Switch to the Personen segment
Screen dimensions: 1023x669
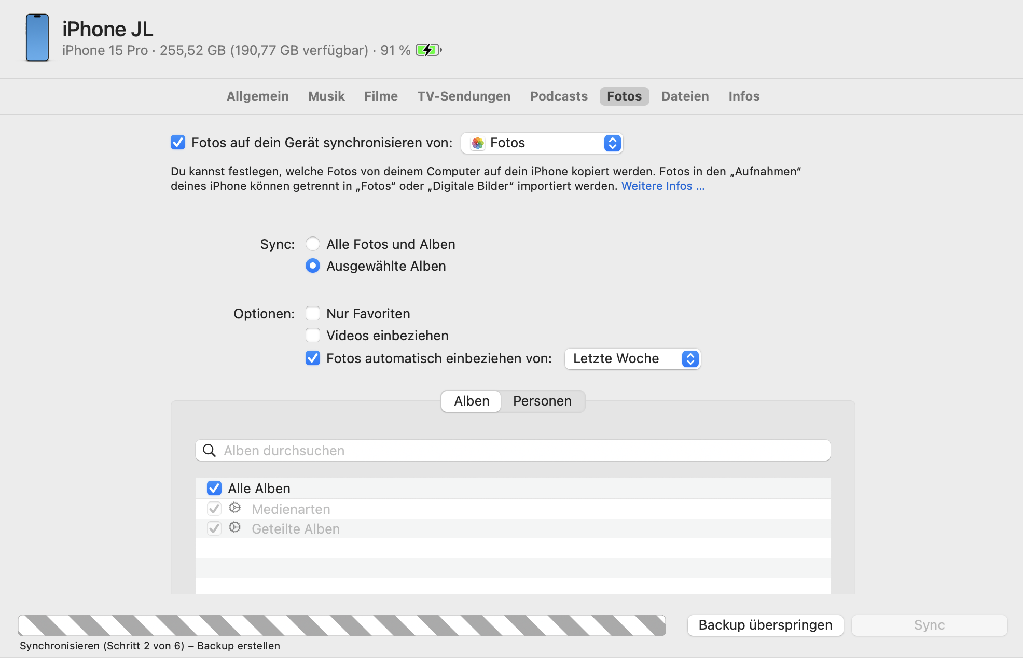[x=542, y=401]
